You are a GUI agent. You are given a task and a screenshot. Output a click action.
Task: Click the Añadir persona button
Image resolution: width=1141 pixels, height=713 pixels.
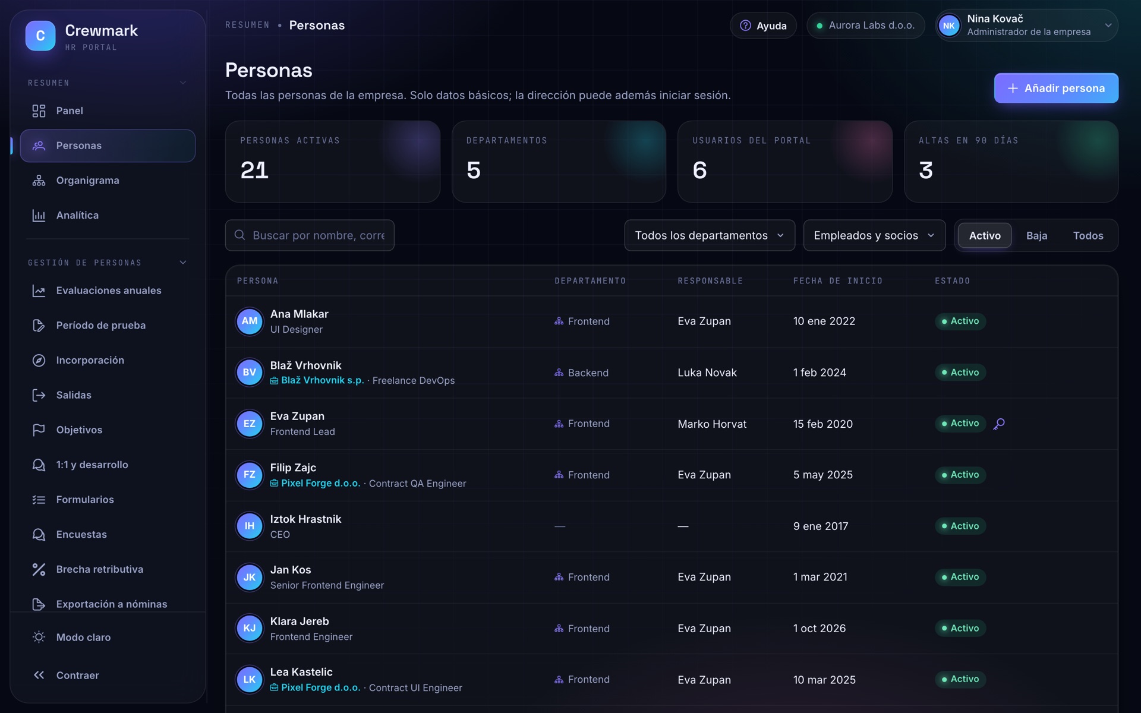coord(1056,88)
